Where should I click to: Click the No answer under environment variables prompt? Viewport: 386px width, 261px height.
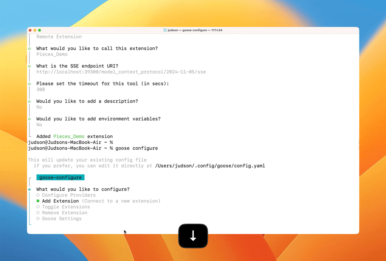pyautogui.click(x=39, y=125)
